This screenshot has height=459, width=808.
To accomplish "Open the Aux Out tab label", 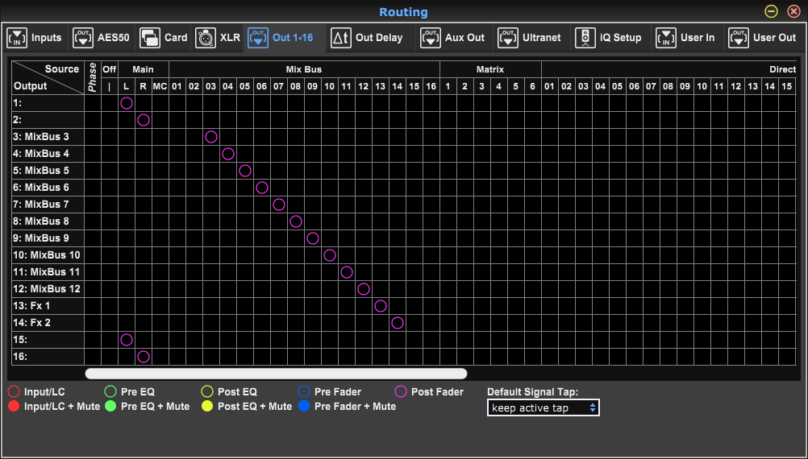I will tap(464, 38).
